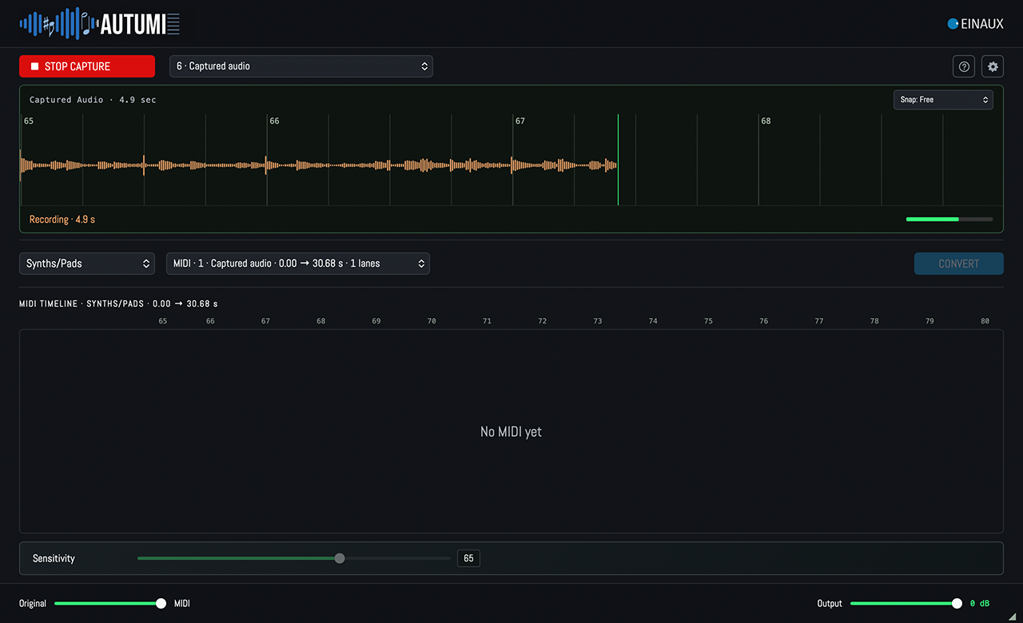
Task: Click the Sensitivity value field showing 65
Action: pyautogui.click(x=468, y=558)
